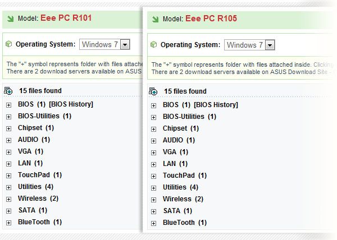
Task: Expand LAN folder in R105 panel
Action: click(153, 165)
